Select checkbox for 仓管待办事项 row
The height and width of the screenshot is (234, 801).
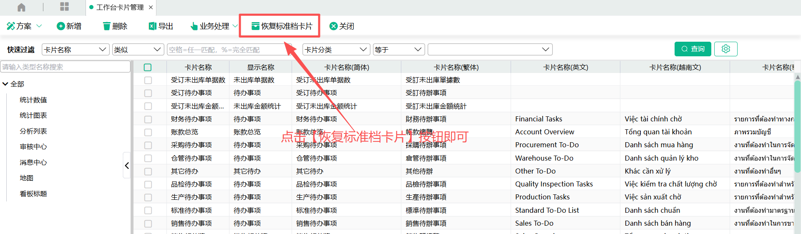[148, 159]
